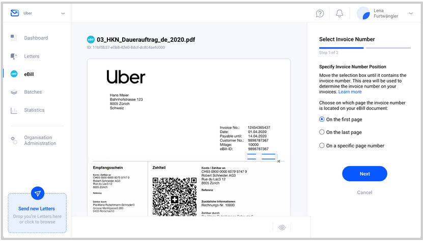Expand the user account menu chevron
This screenshot has width=423, height=241.
tap(411, 13)
